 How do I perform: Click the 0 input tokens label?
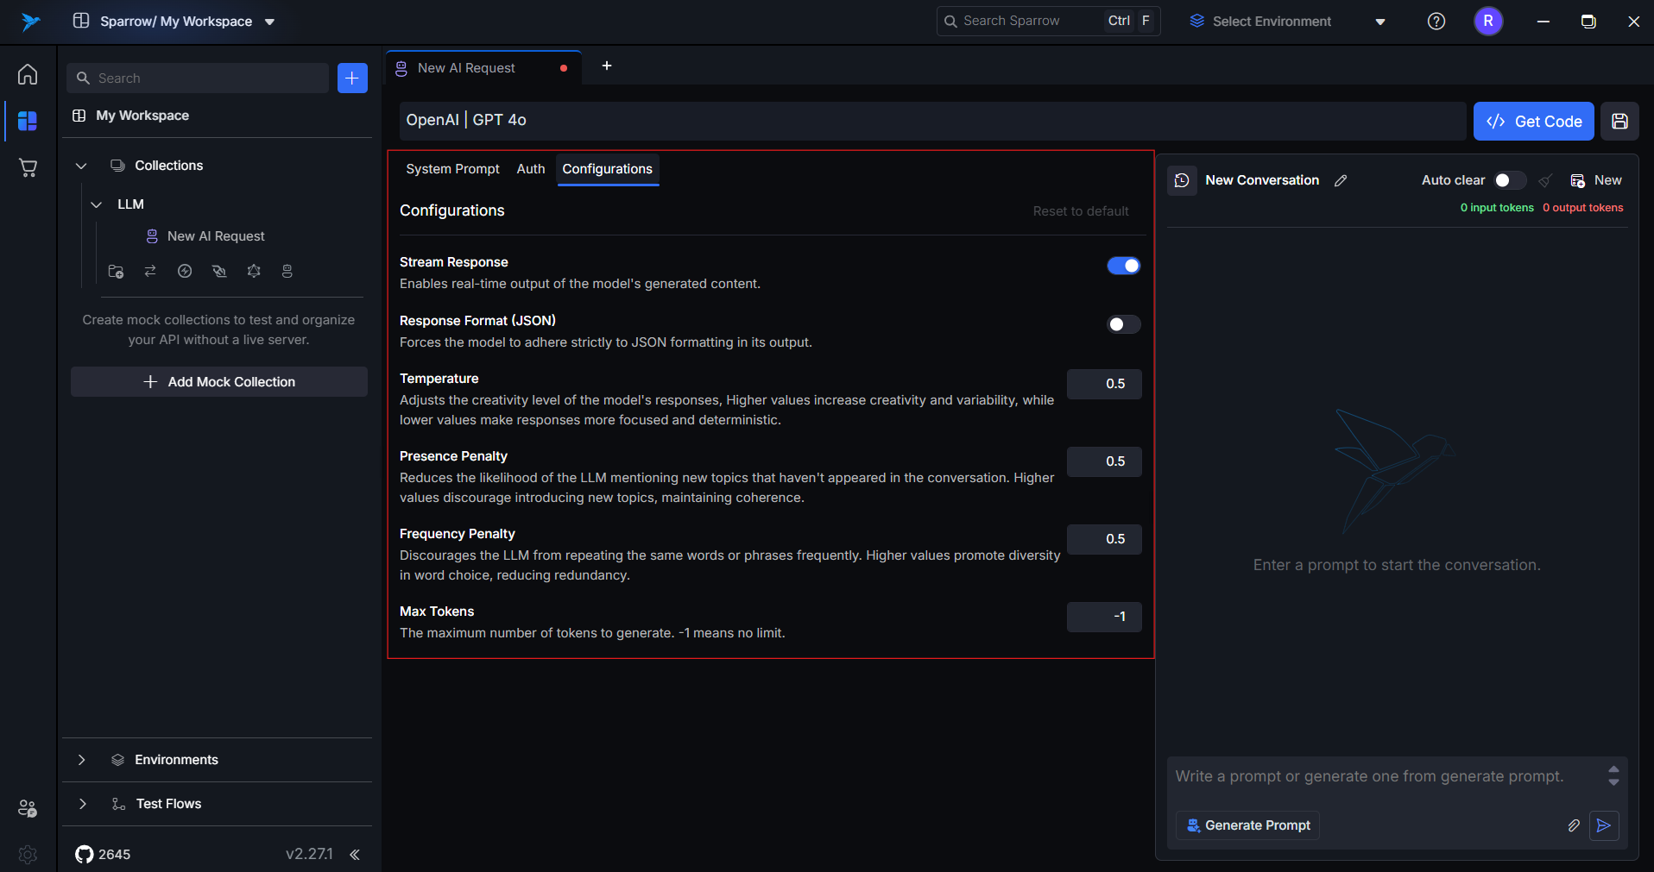(1497, 208)
